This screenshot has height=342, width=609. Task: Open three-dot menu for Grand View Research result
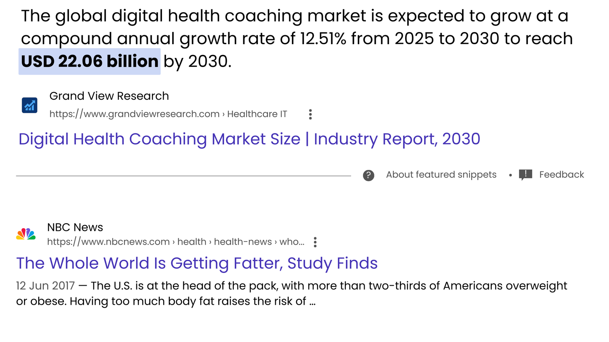click(310, 114)
